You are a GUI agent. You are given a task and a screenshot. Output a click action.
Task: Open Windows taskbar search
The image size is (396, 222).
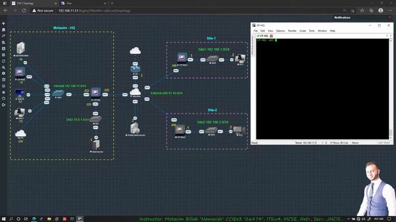click(11, 219)
